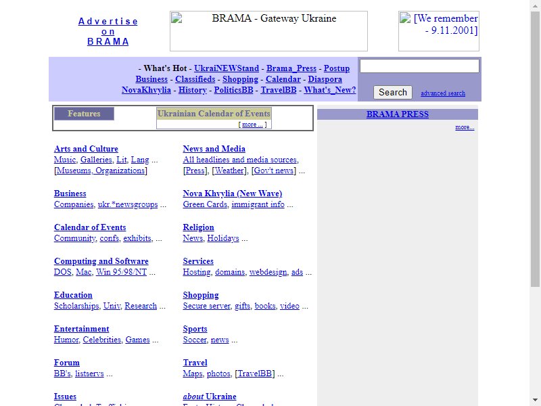Screen dimensions: 541x406
Task: Open the Scholarships link
Action: (x=76, y=306)
